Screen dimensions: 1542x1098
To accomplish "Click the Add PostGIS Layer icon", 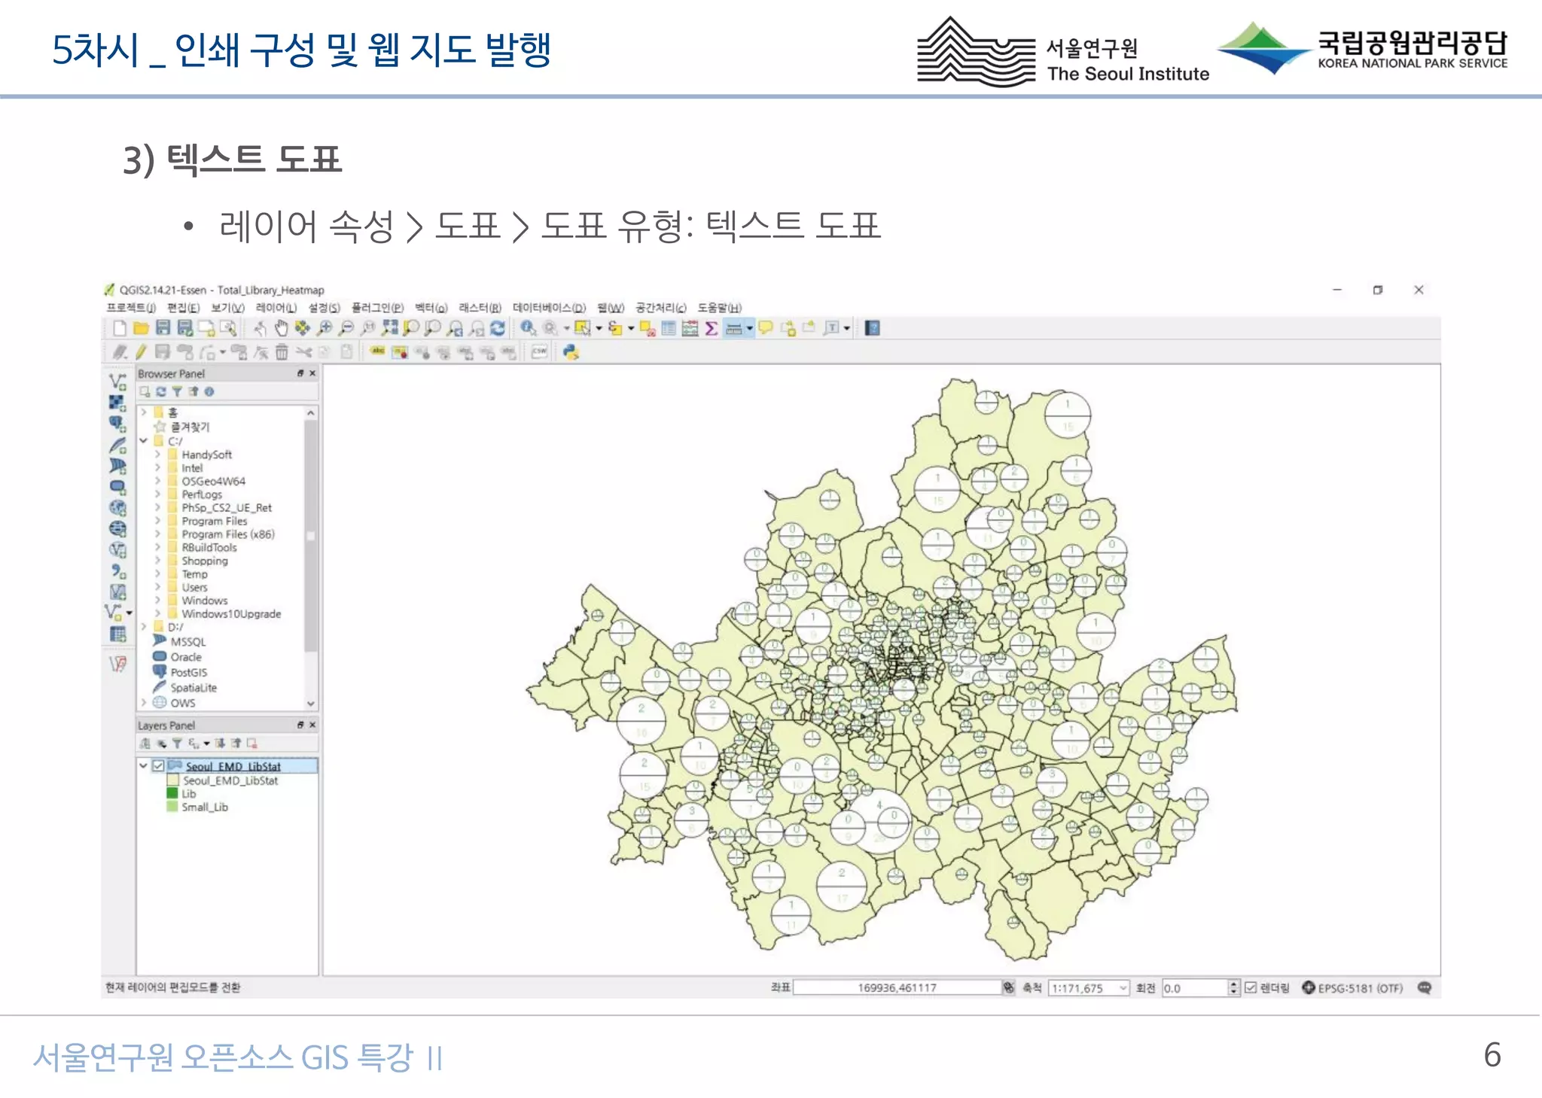I will point(117,424).
